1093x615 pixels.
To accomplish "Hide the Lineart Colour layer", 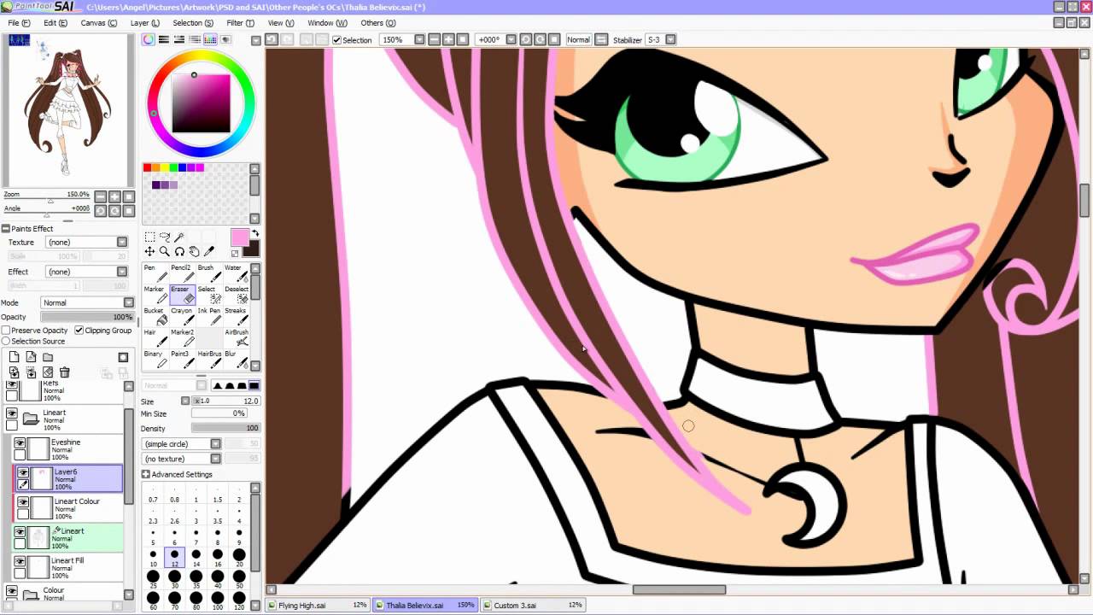I will point(23,502).
